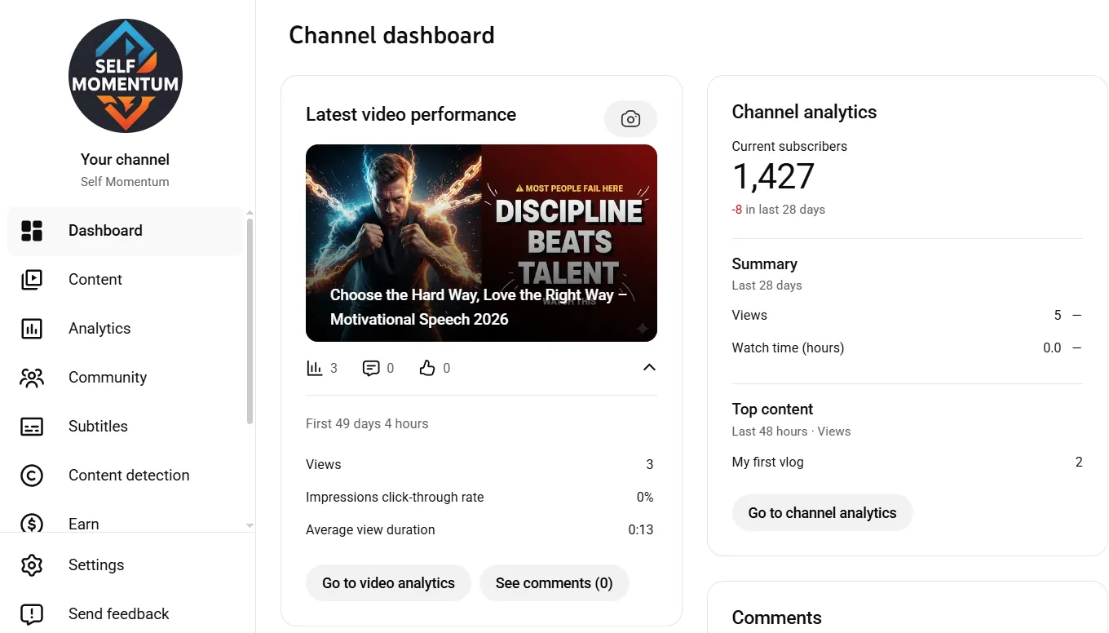Click the Community people icon
The height and width of the screenshot is (633, 1109).
point(32,378)
